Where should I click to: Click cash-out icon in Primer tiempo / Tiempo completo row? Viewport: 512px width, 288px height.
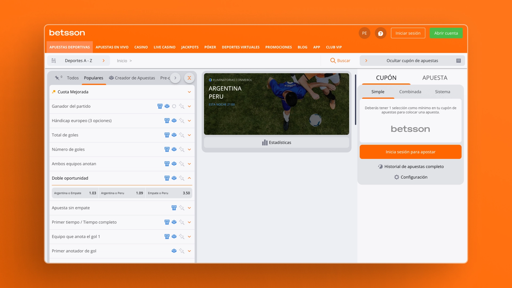click(167, 222)
